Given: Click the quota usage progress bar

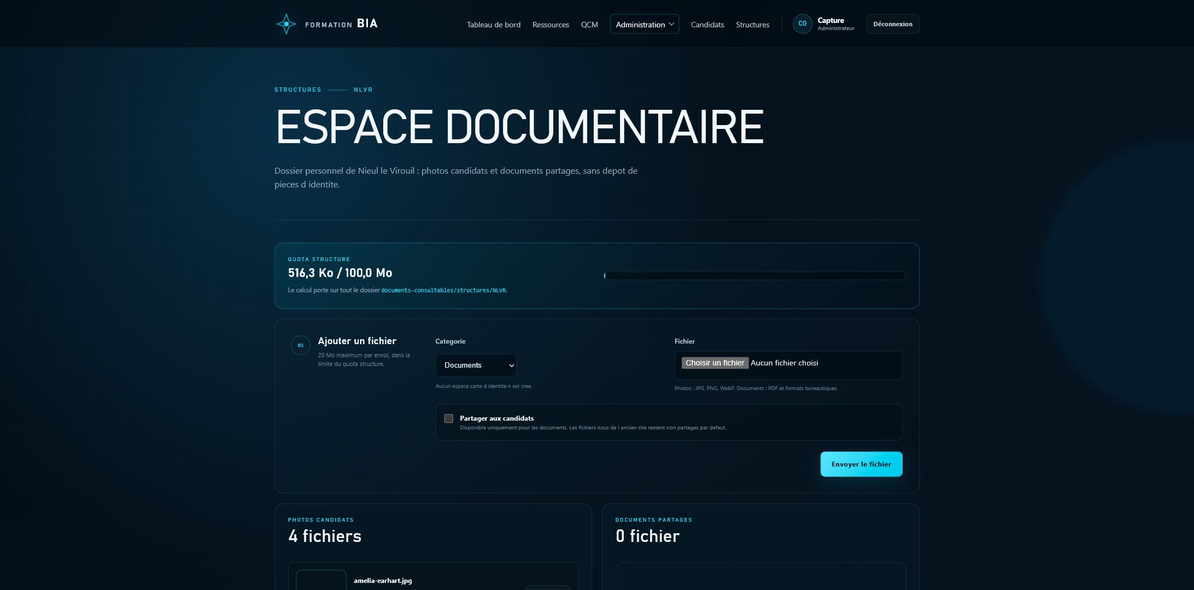Looking at the screenshot, I should [754, 276].
